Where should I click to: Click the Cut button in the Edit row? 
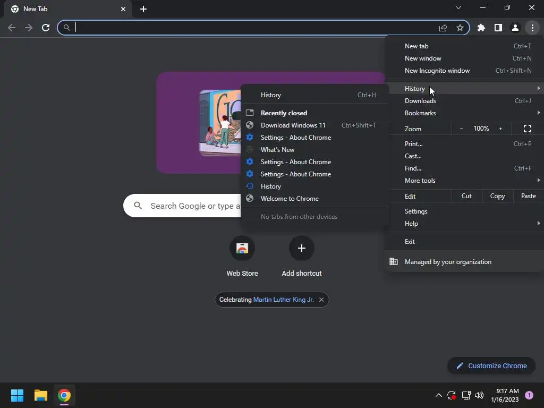click(466, 196)
